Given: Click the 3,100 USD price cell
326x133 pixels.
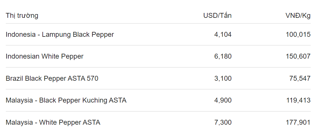Looking at the screenshot, I should pyautogui.click(x=223, y=78).
